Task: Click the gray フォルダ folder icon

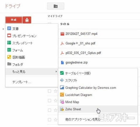Action: click(x=9, y=64)
